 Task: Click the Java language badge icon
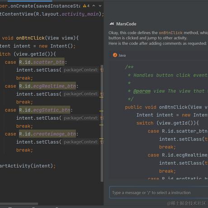[x=115, y=55]
